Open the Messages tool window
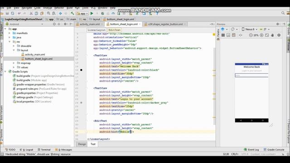Image resolution: width=290 pixels, height=163 pixels. tap(63, 150)
